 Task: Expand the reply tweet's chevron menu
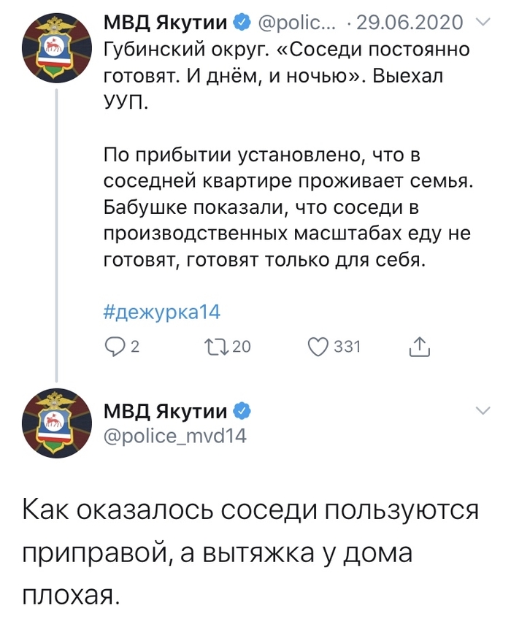tap(483, 412)
